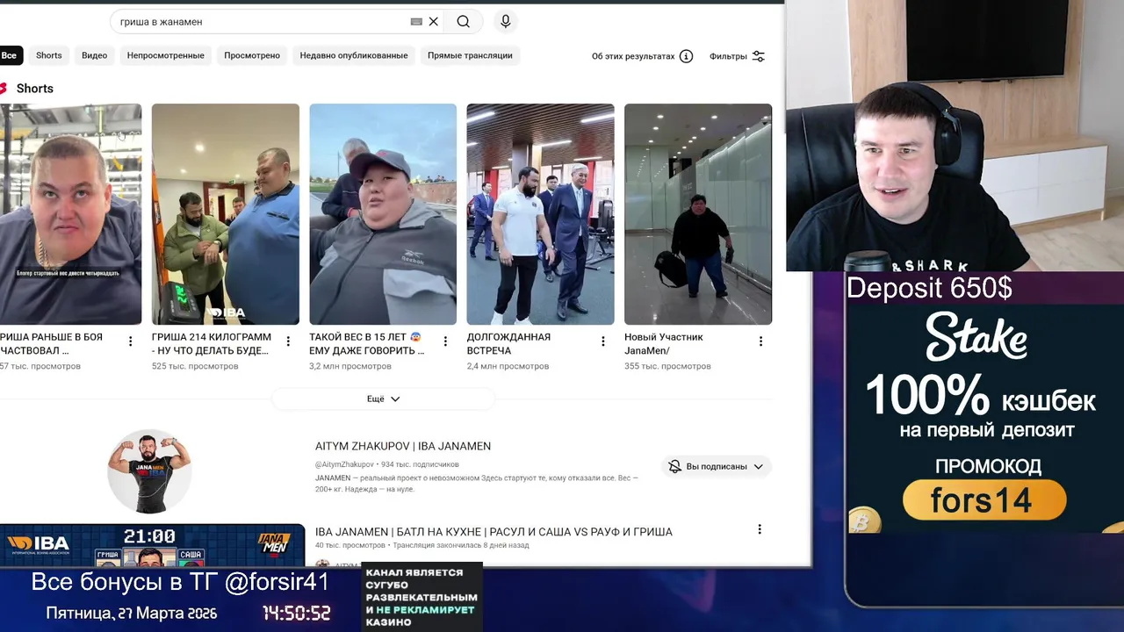Open 'Новый Участник JanaMen' short thumbnail
1124x632 pixels.
698,214
